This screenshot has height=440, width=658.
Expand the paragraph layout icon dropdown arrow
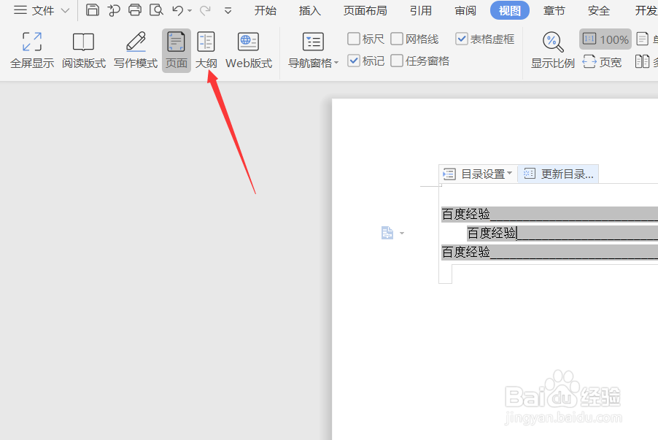point(402,233)
